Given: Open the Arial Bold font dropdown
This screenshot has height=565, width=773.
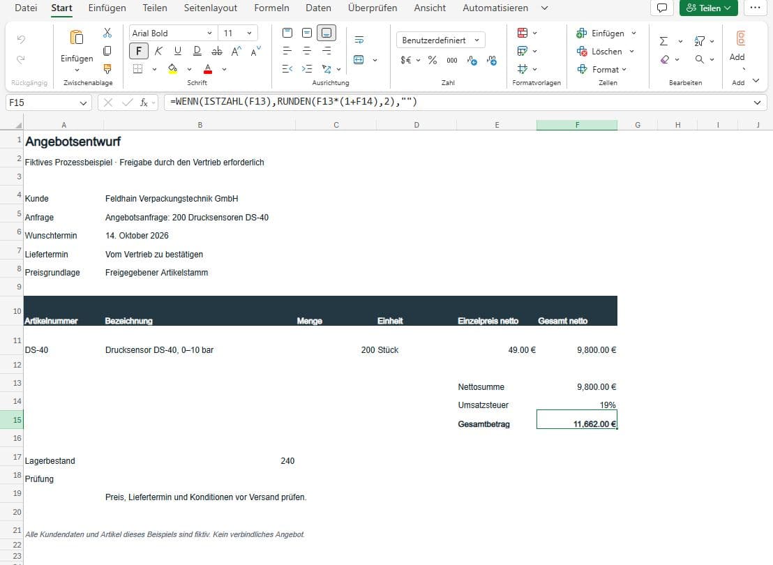Looking at the screenshot, I should 209,33.
